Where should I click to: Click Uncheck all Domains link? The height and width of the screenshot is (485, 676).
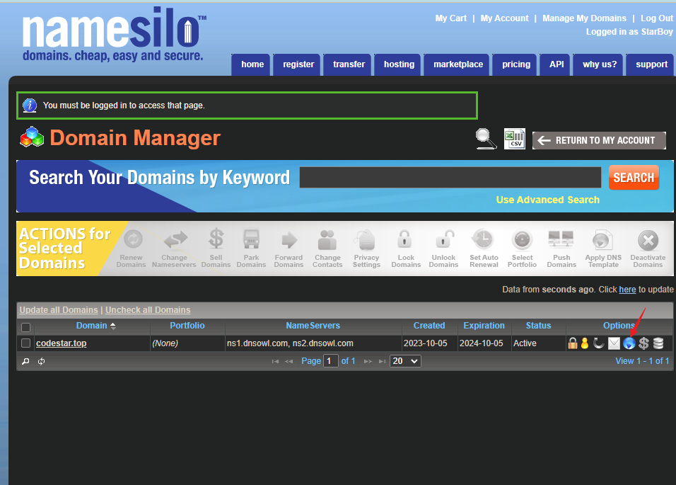click(x=148, y=310)
